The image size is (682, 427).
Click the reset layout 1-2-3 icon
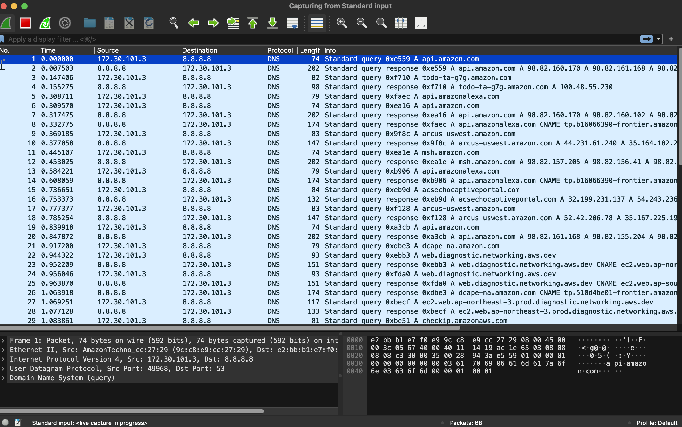coord(421,23)
